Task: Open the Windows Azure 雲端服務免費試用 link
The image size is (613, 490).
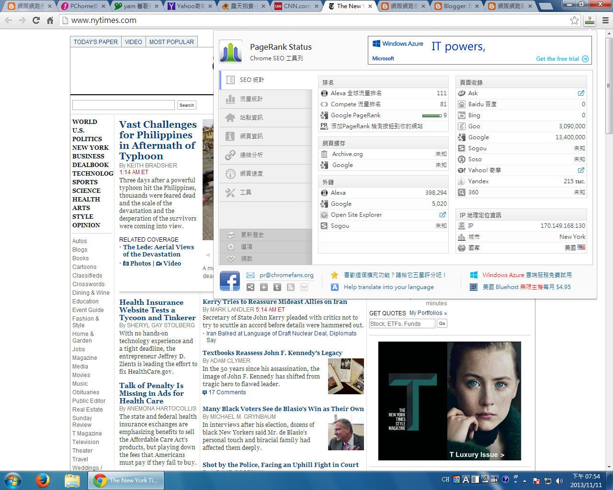Action: tap(527, 275)
